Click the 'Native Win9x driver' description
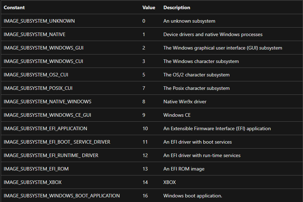Image resolution: width=303 pixels, height=202 pixels. 185,102
